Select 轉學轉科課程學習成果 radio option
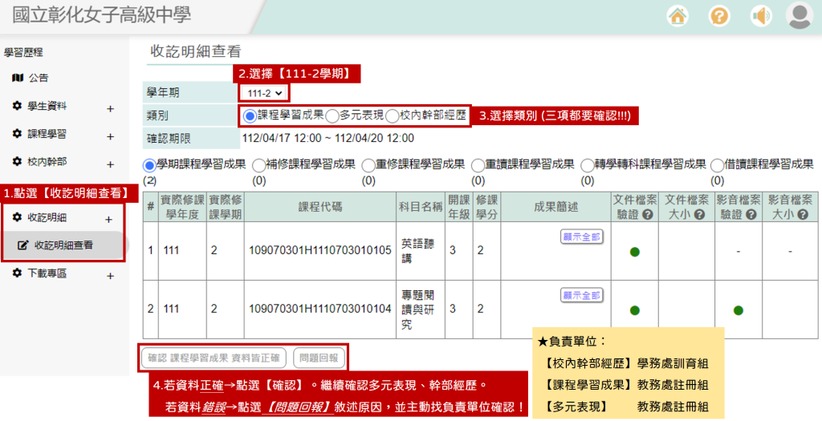The height and width of the screenshot is (421, 822). (x=587, y=165)
